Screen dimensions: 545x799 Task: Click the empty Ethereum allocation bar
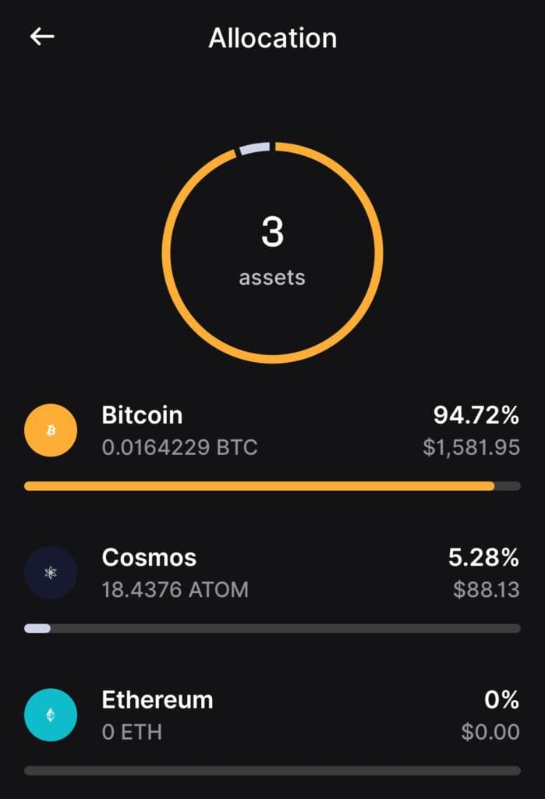(x=271, y=769)
